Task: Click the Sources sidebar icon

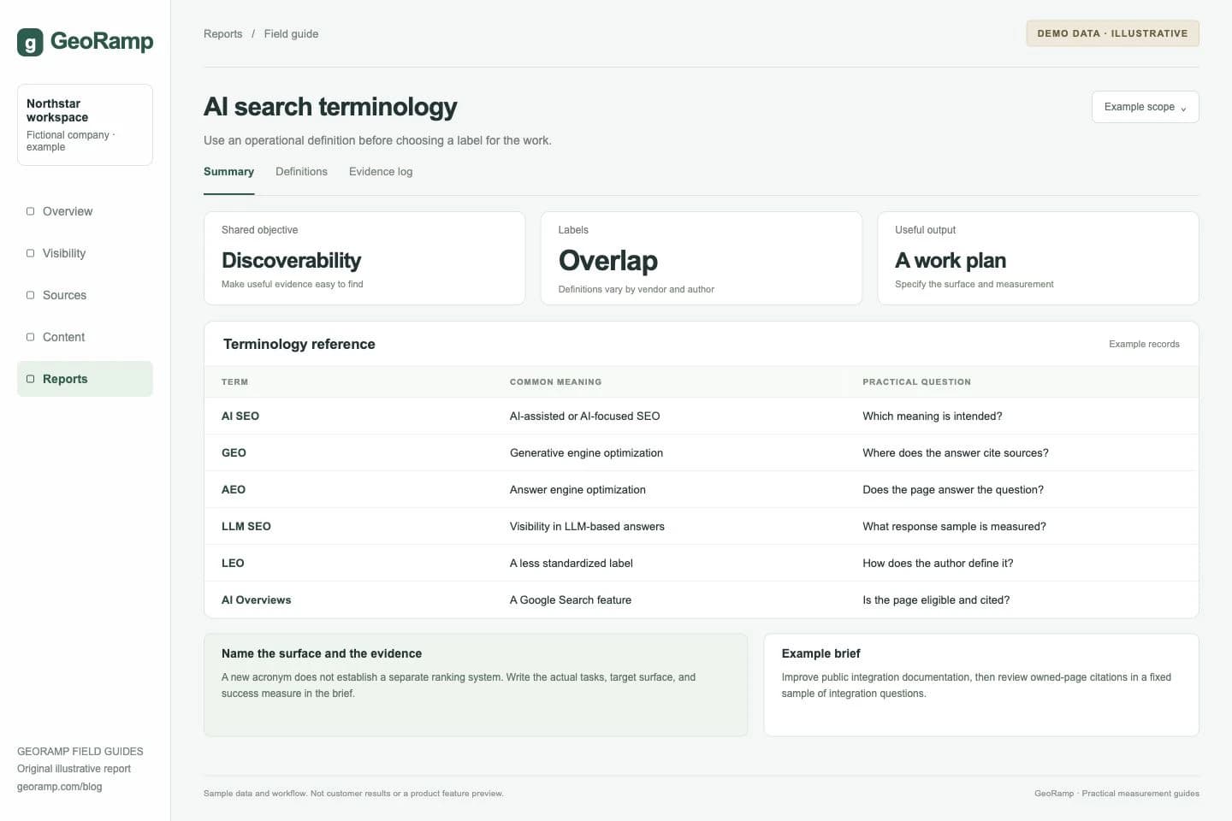Action: click(31, 295)
